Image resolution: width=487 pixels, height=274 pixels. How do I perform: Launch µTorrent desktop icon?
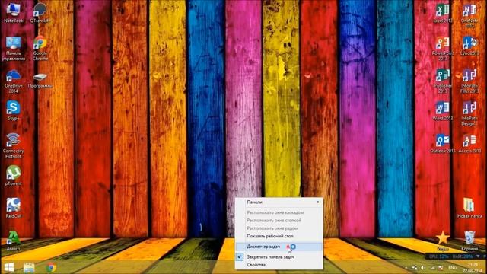coord(14,176)
